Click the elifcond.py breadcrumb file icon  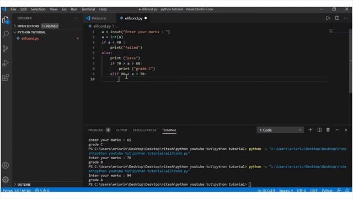(90, 26)
